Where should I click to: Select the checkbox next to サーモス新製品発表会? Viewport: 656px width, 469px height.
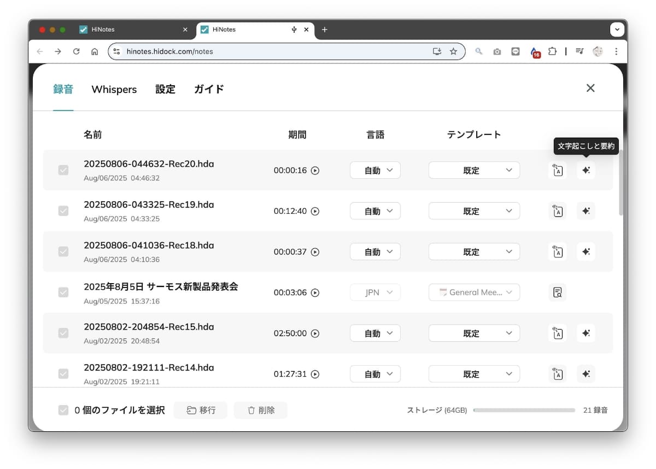[63, 292]
